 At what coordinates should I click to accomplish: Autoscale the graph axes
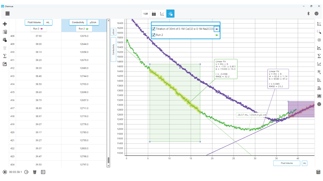pos(319,24)
